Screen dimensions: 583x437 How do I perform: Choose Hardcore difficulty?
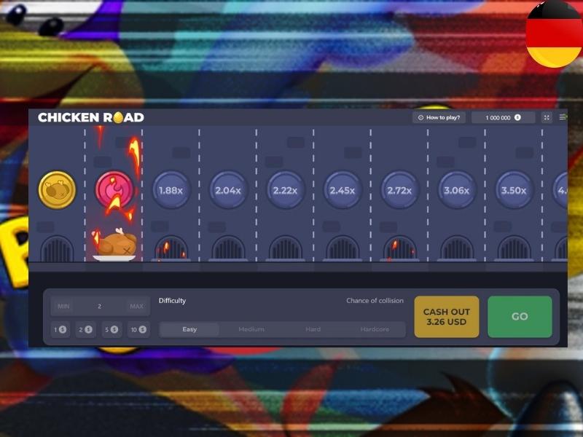(x=375, y=329)
